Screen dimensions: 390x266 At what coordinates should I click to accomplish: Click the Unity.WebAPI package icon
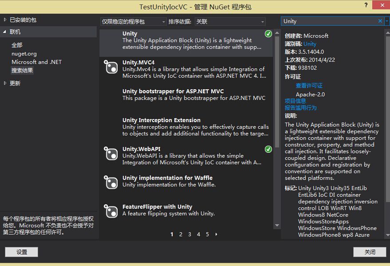[110, 154]
